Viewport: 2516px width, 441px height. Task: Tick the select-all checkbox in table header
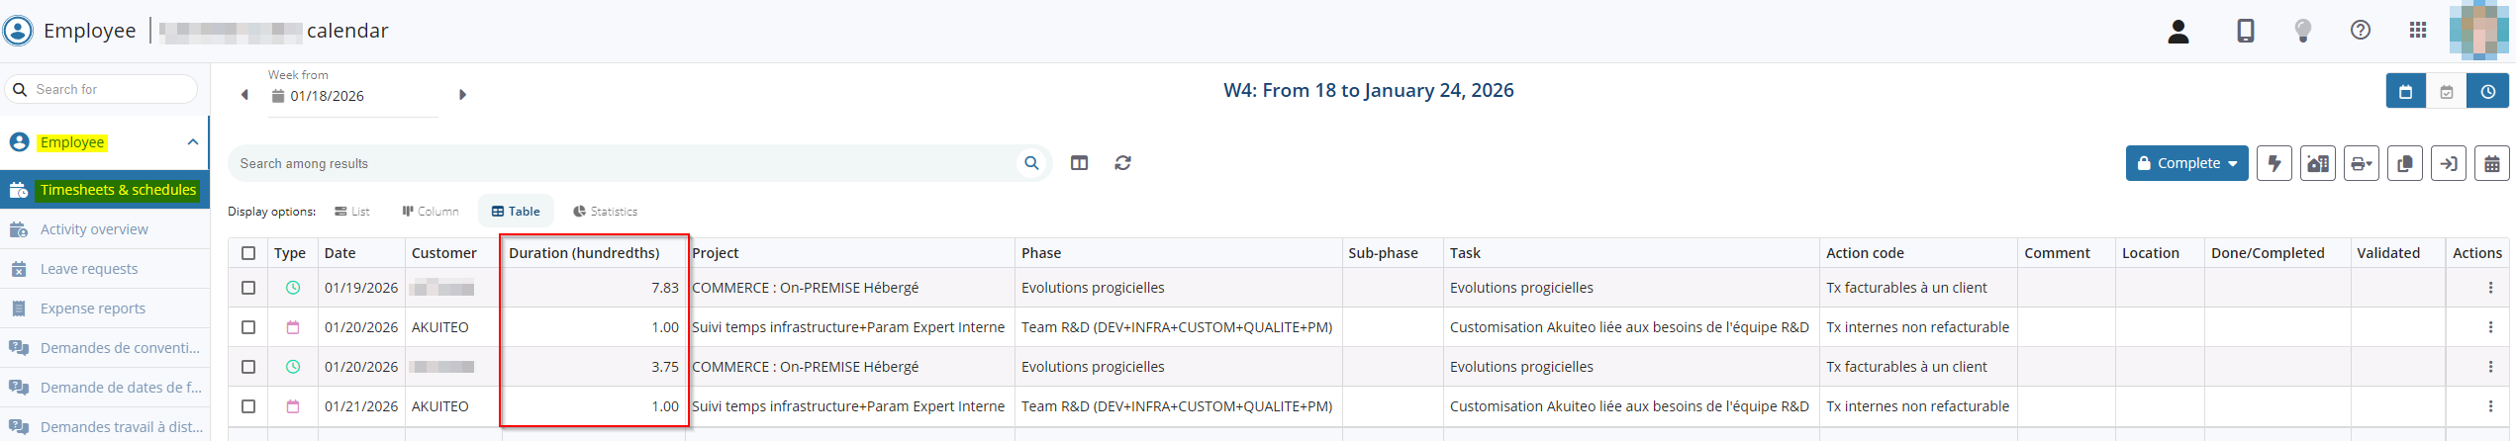tap(248, 253)
